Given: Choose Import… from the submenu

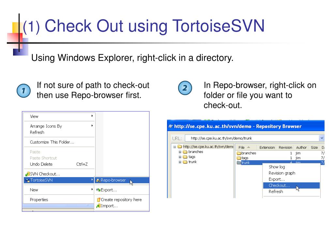Looking at the screenshot, I should coord(122,206).
